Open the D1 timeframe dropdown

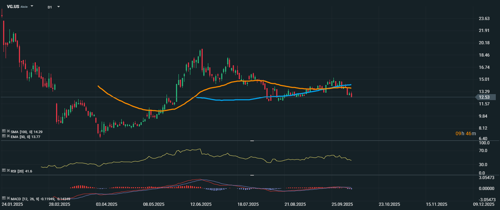pyautogui.click(x=58, y=7)
